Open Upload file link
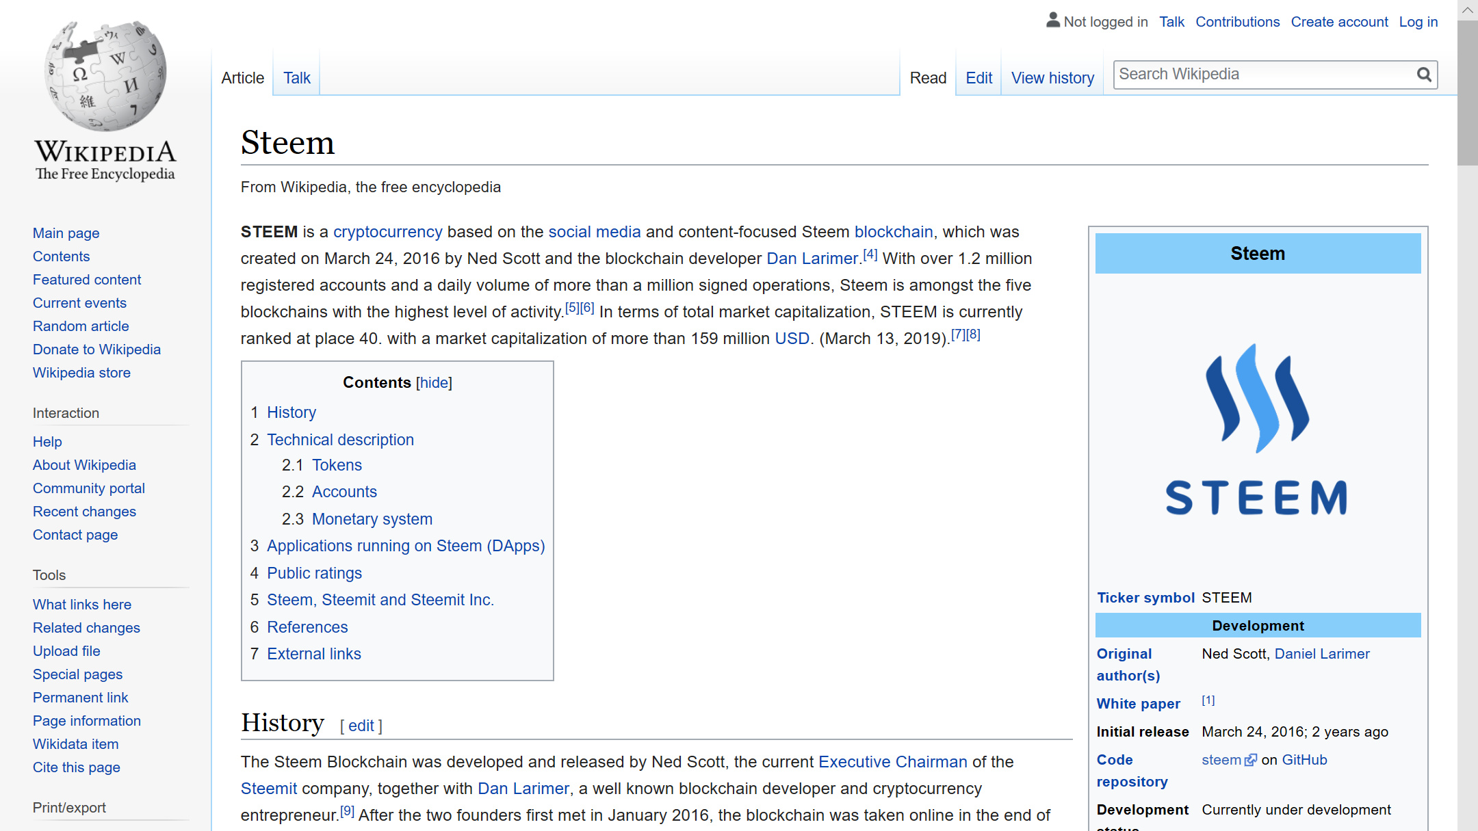The width and height of the screenshot is (1478, 831). (66, 651)
